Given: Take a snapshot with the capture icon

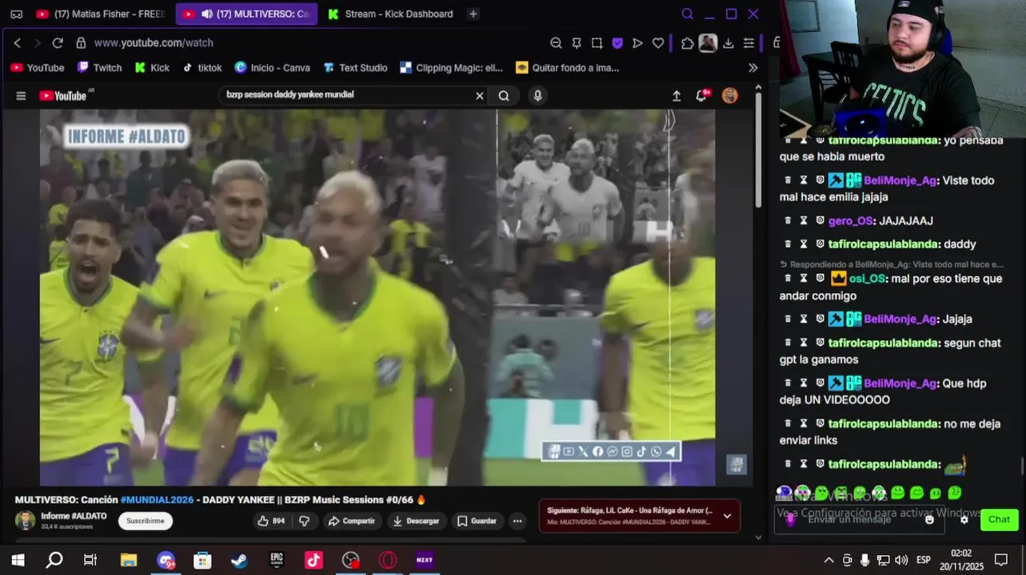Looking at the screenshot, I should tap(597, 43).
